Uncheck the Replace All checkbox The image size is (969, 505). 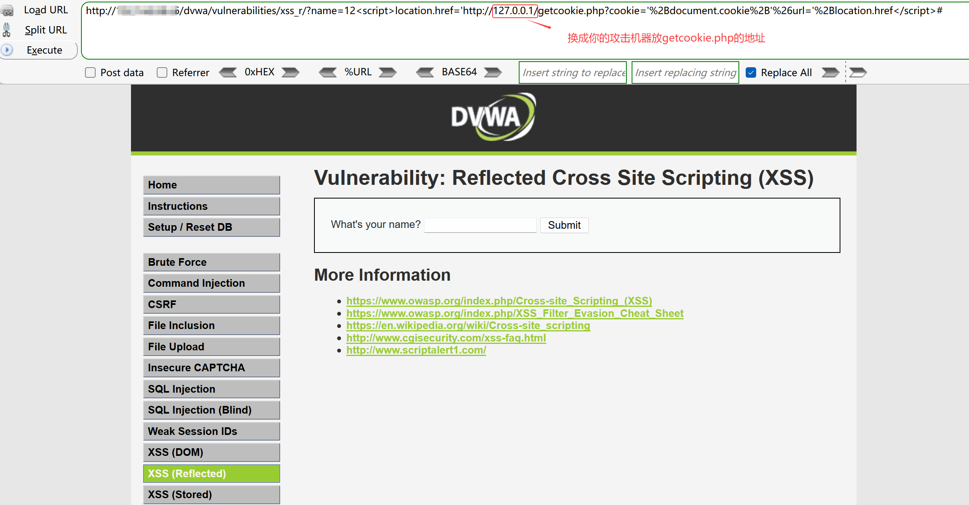coord(751,72)
